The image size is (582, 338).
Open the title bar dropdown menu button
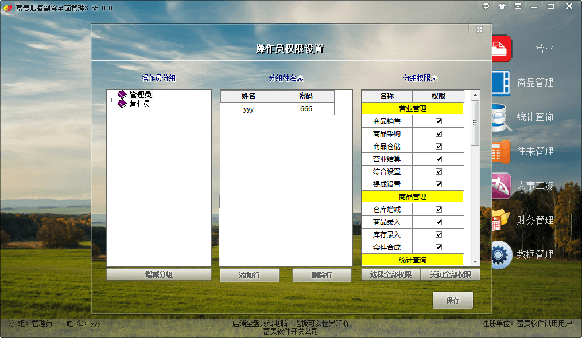pos(518,6)
